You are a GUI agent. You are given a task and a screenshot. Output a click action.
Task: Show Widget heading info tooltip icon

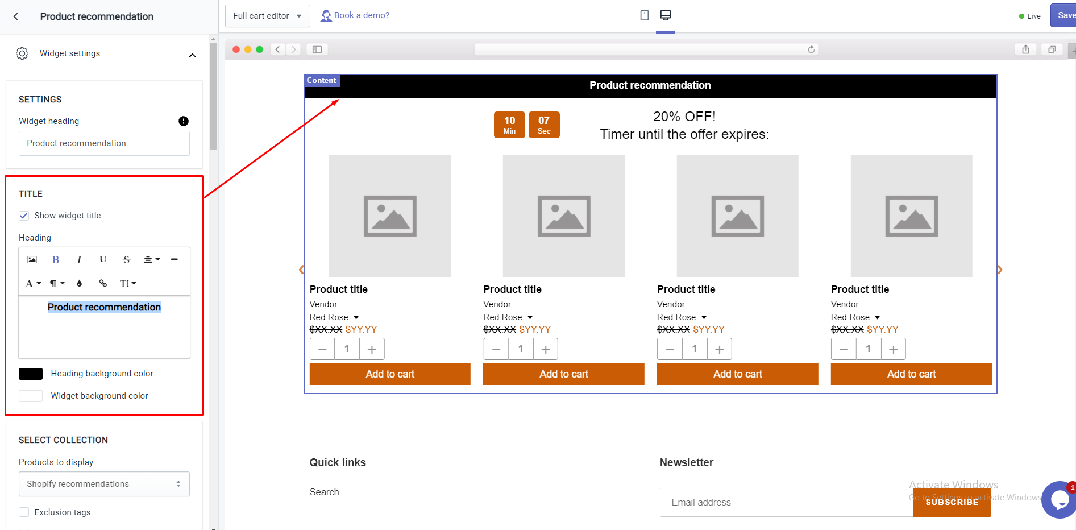(184, 121)
